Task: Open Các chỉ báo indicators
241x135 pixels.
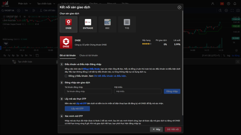Action: point(47,10)
